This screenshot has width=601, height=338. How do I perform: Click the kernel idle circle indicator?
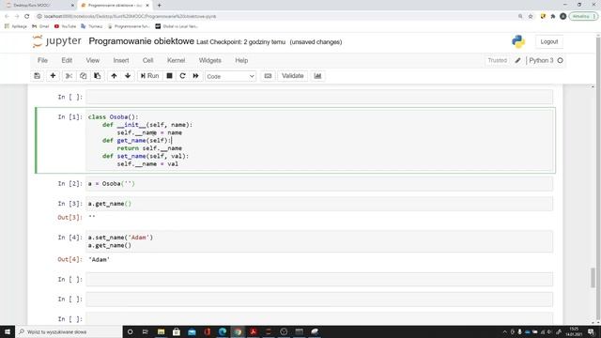click(560, 60)
